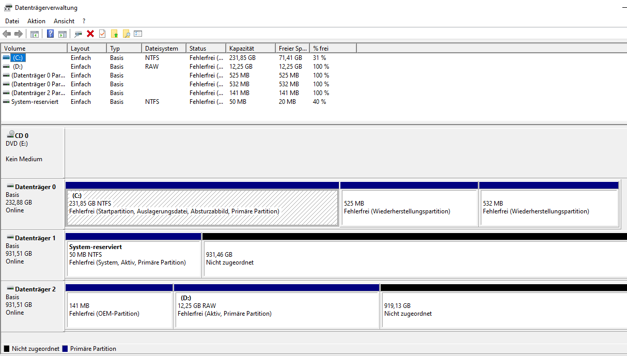This screenshot has height=356, width=627.
Task: Click drive icon of 141 MB Datenträger 2 Par... row
Action: tap(6, 92)
